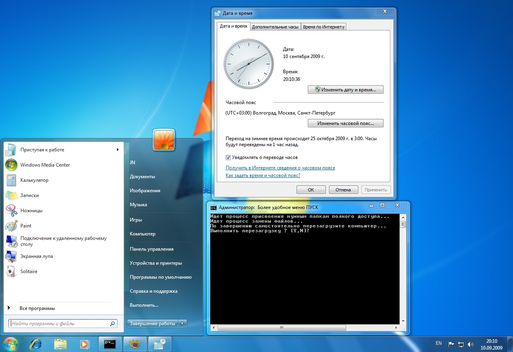Open 'Панель управления' in Start menu
The height and width of the screenshot is (352, 513).
point(151,249)
